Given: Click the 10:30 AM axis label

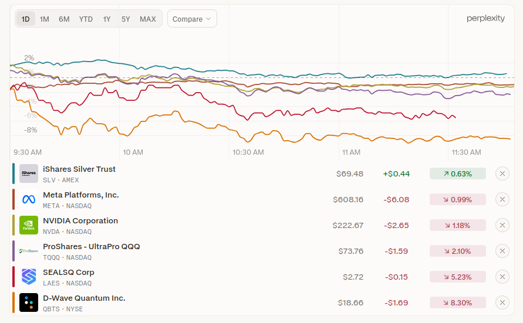Looking at the screenshot, I should tap(248, 152).
